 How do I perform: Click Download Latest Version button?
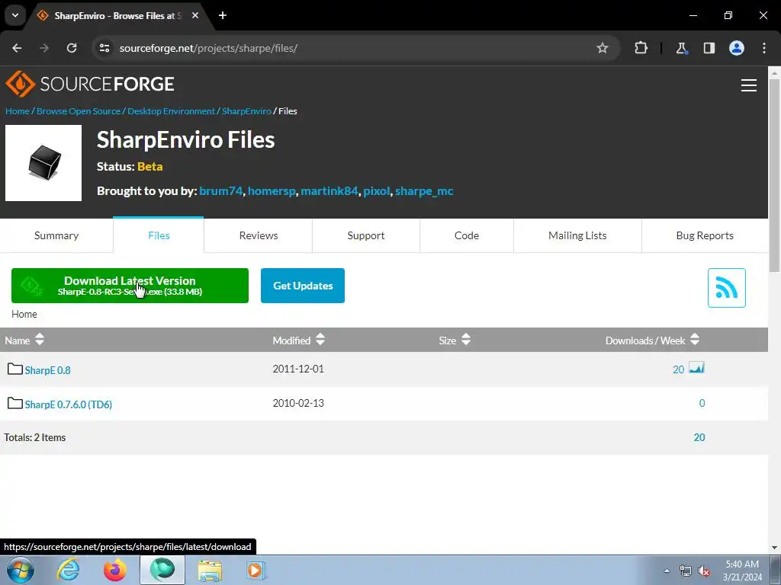[130, 286]
